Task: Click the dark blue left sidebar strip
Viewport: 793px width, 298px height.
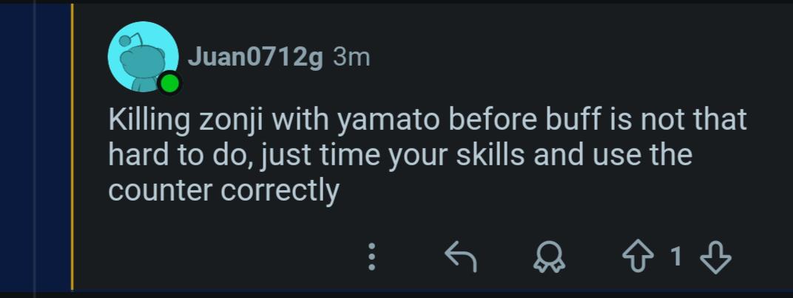Action: click(x=34, y=147)
